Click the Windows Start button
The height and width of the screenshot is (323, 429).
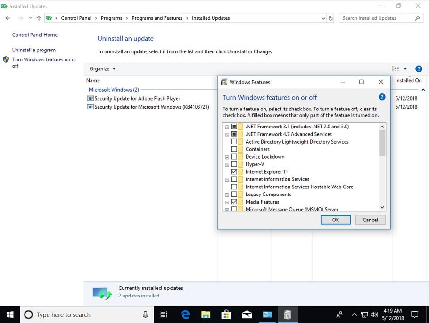click(x=10, y=315)
